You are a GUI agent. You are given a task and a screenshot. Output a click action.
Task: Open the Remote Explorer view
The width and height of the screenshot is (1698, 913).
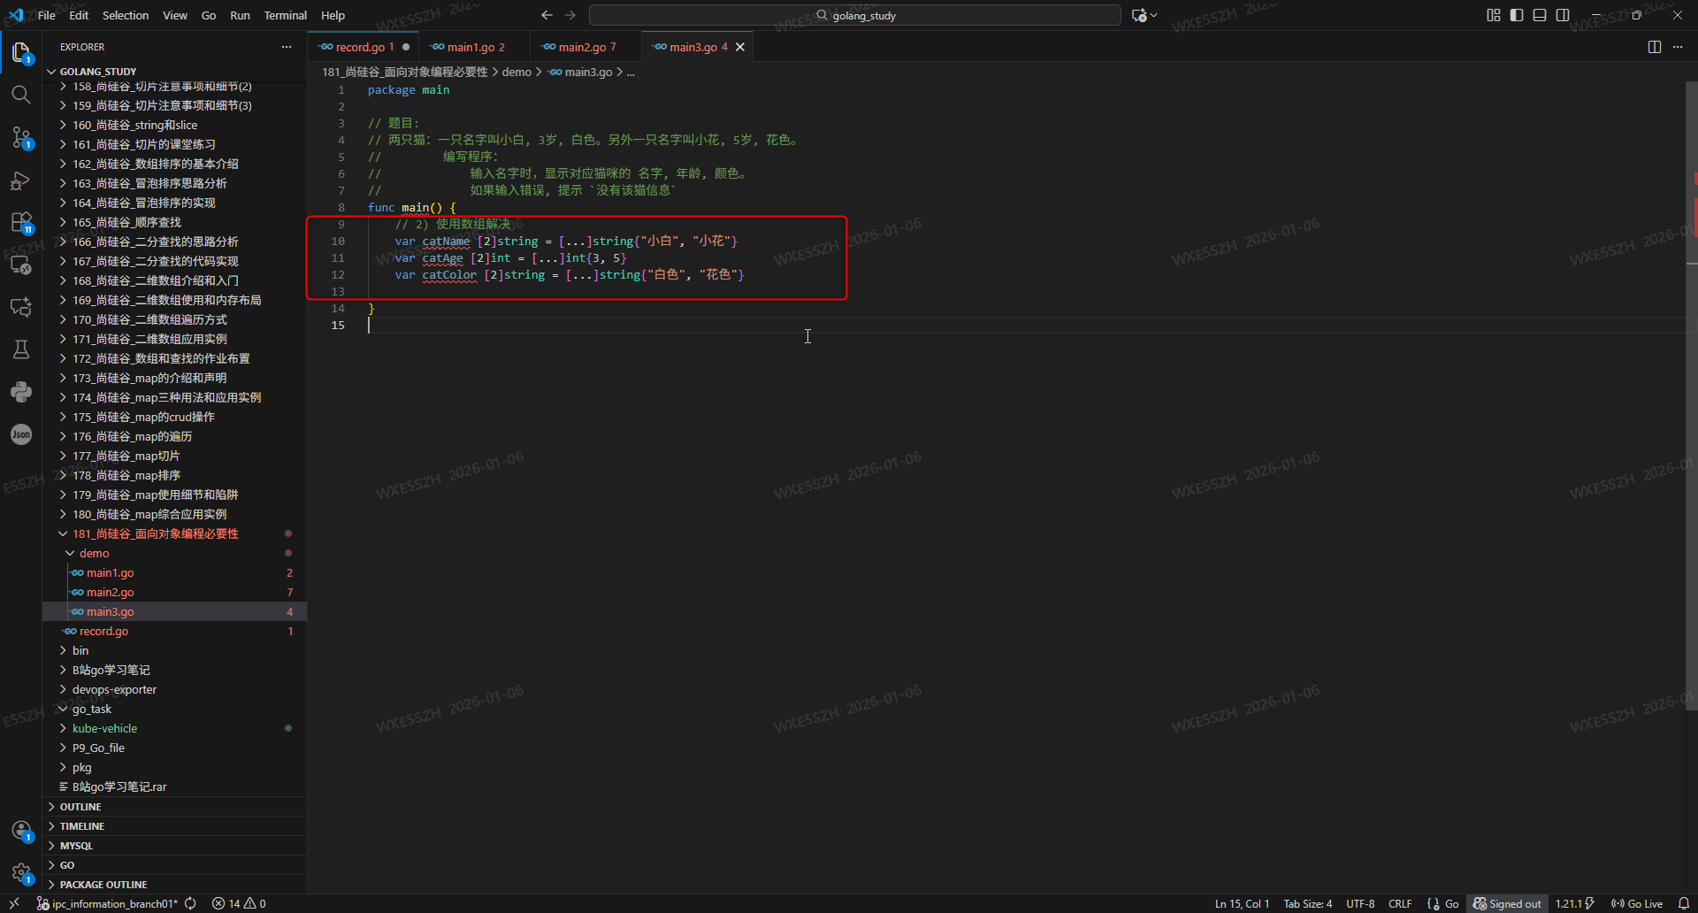point(21,265)
